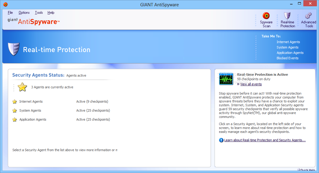Click the green activity monitor icon
This screenshot has height=173, width=319.
coord(226,79)
